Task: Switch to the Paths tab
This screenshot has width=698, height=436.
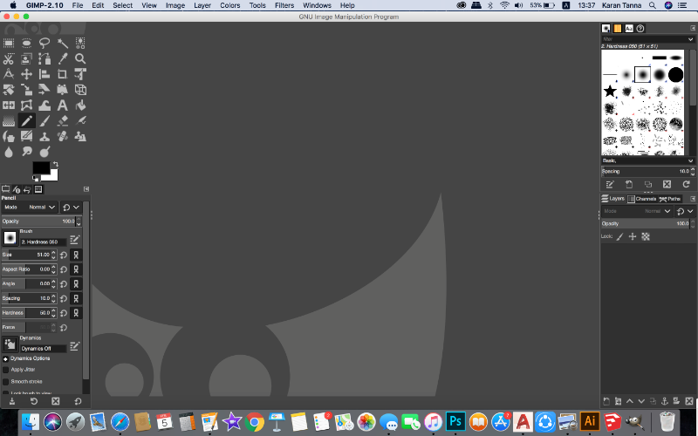Action: tap(669, 199)
